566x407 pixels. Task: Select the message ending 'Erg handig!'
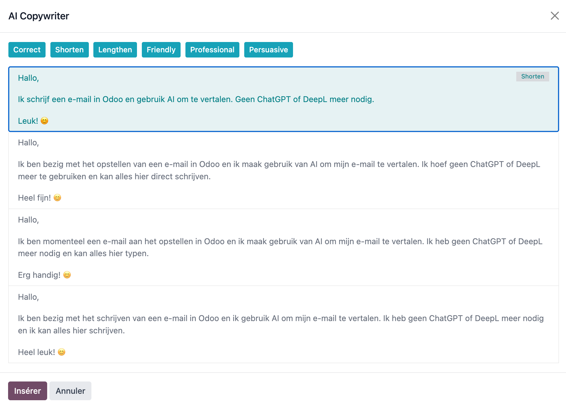coord(283,247)
